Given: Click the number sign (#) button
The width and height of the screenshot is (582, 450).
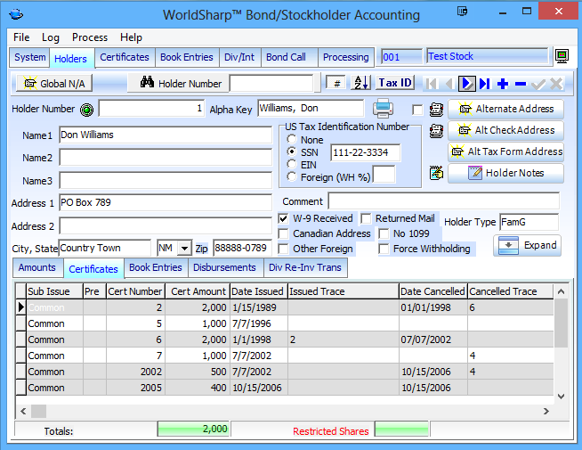Looking at the screenshot, I should [335, 83].
